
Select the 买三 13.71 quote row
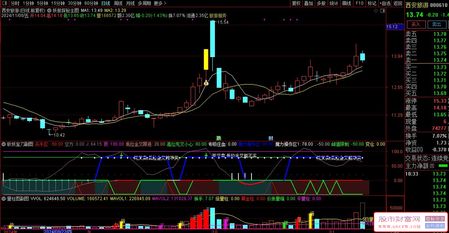click(x=427, y=80)
